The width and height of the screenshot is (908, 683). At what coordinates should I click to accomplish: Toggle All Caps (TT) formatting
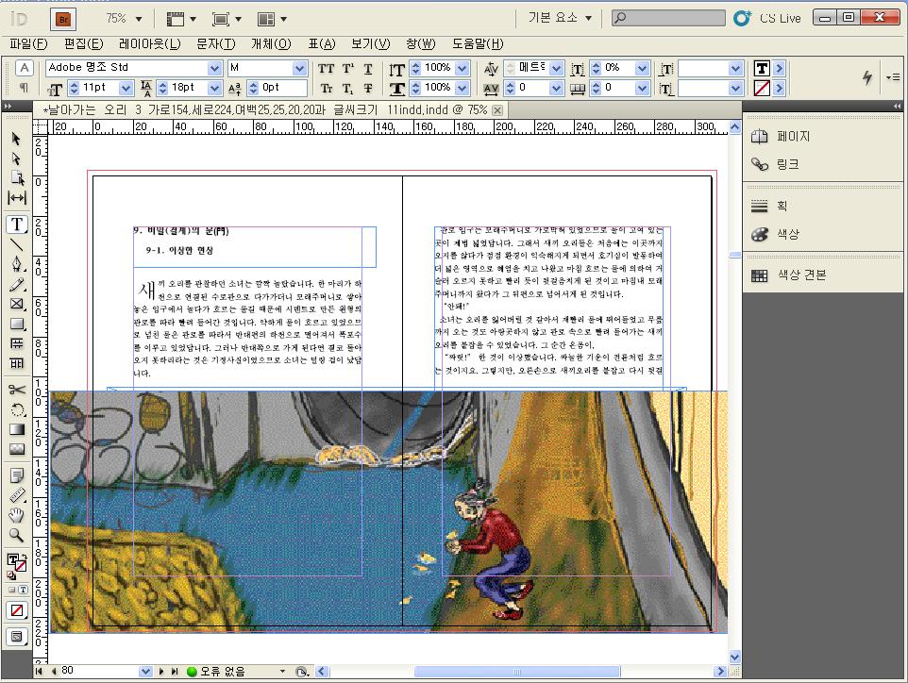click(327, 69)
